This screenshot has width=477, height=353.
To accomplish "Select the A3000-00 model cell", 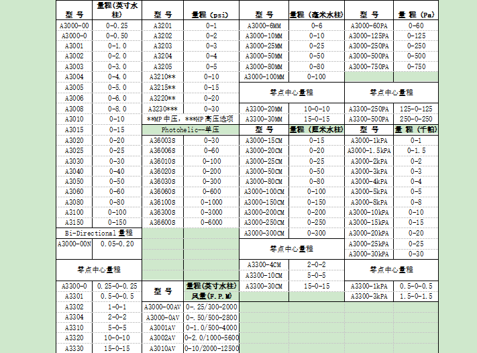I will (74, 25).
